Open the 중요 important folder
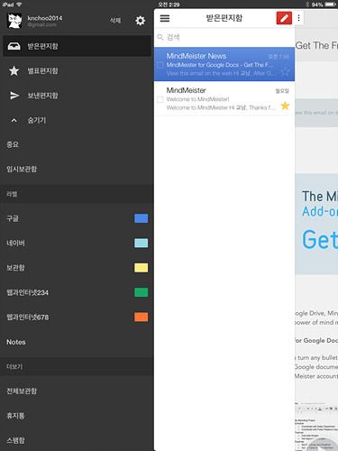This screenshot has height=451, width=338. pos(77,144)
